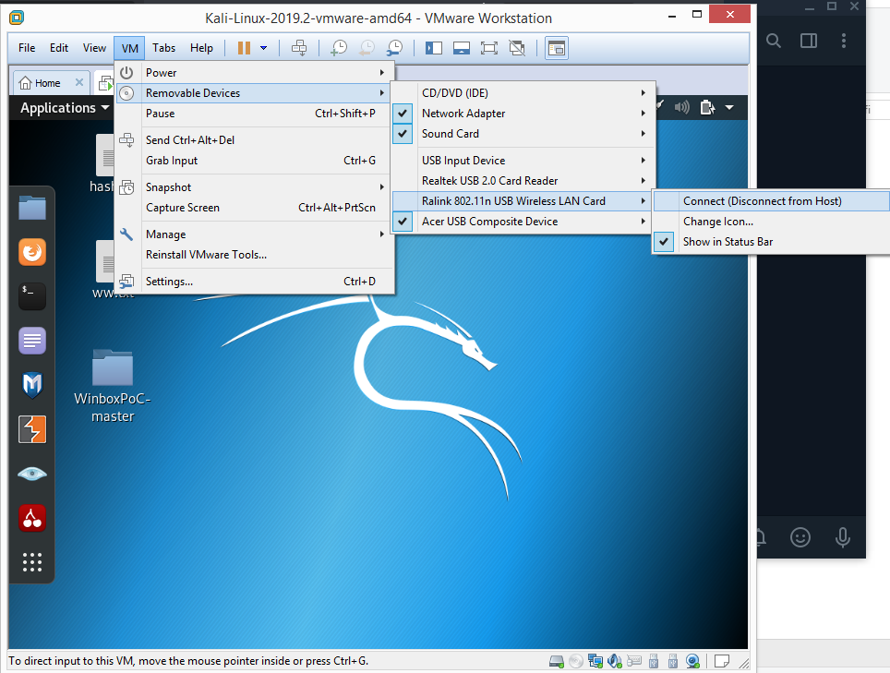Open Kali system menu arrow in top bar
This screenshot has height=673, width=890.
point(729,107)
